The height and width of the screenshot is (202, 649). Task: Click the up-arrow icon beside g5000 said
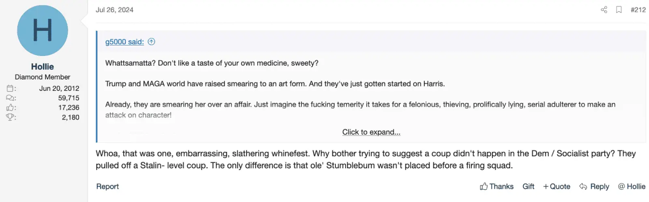pos(151,41)
